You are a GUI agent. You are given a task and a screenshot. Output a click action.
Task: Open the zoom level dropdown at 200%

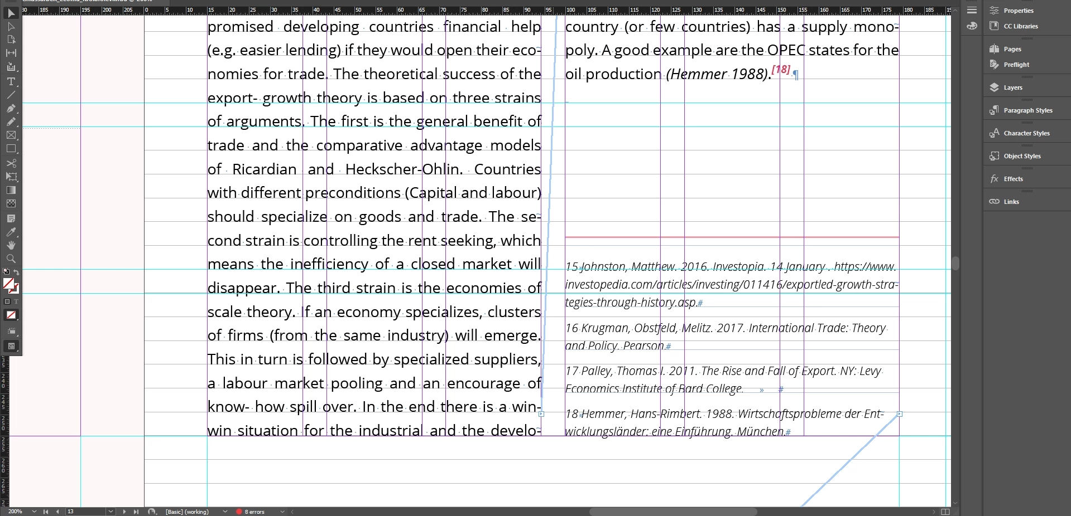(x=35, y=512)
